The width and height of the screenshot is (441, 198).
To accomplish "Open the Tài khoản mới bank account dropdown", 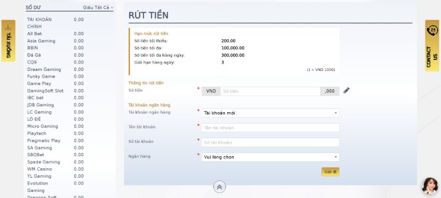I will [270, 113].
